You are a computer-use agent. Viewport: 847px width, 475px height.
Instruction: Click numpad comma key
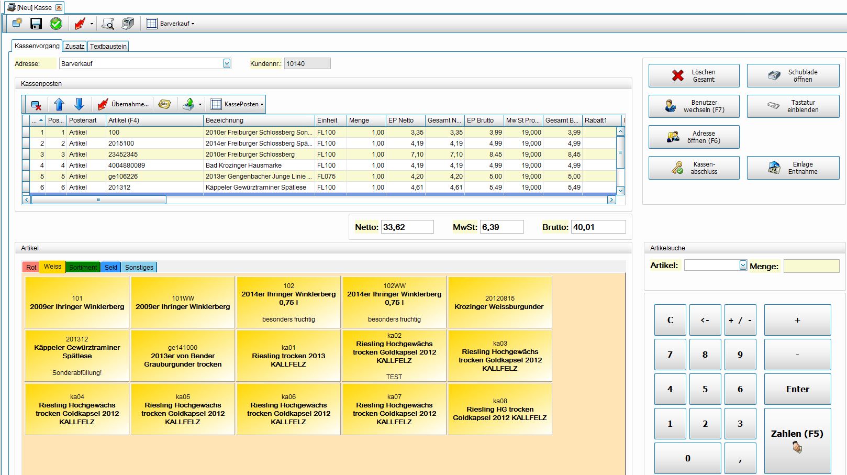[x=740, y=458]
